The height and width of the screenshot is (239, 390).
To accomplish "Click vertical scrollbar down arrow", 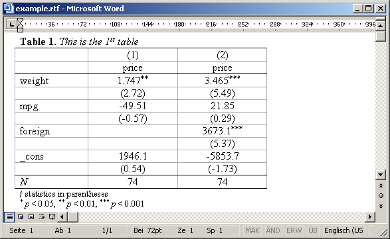I will point(381,175).
